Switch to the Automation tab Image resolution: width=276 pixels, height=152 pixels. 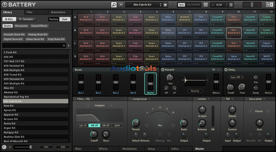coord(58,12)
